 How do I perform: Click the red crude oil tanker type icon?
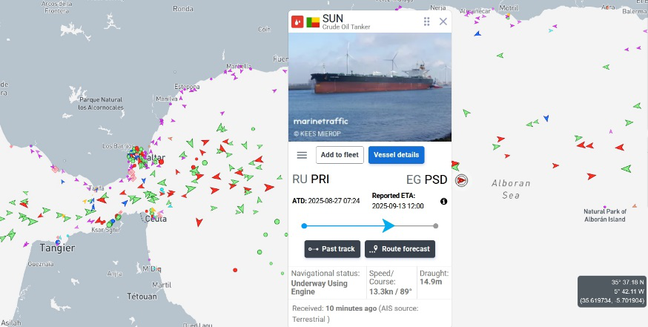point(297,22)
